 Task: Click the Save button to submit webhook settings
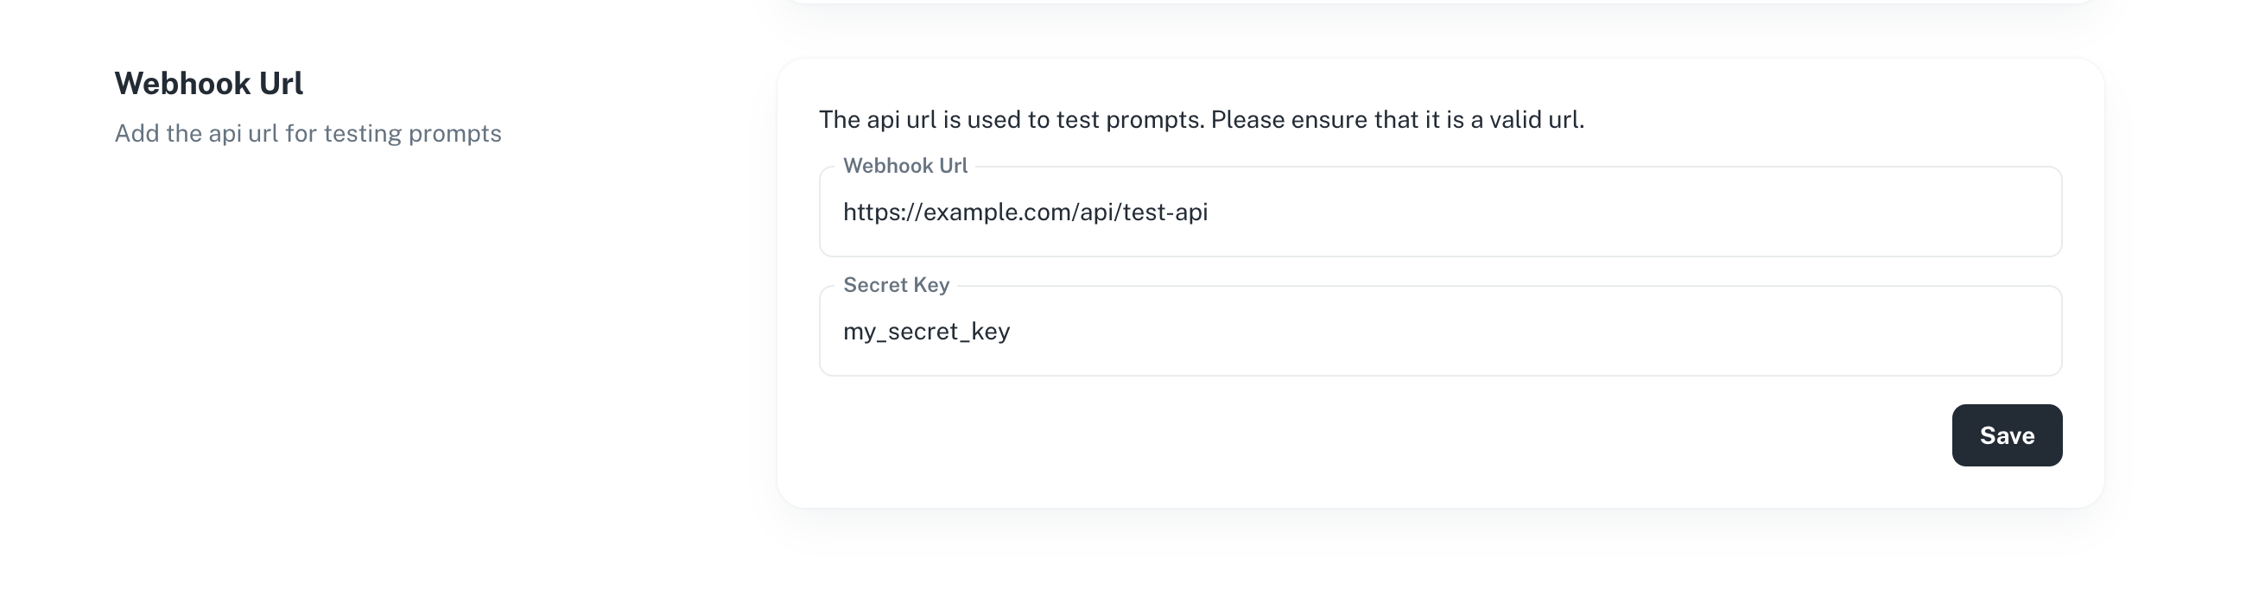pos(2008,434)
